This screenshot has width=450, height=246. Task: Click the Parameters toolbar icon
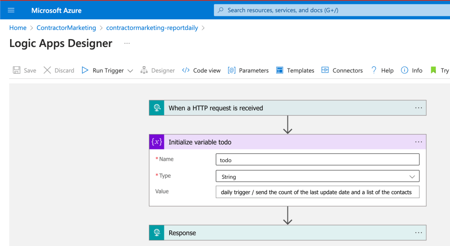pyautogui.click(x=232, y=70)
